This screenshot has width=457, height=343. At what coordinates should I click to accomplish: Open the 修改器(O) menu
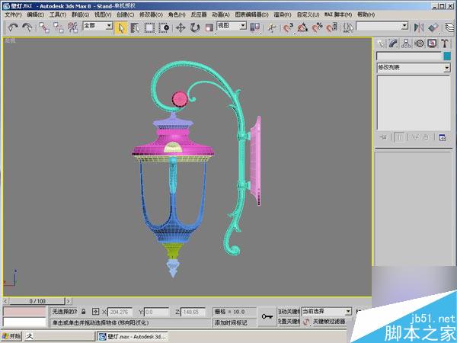151,14
